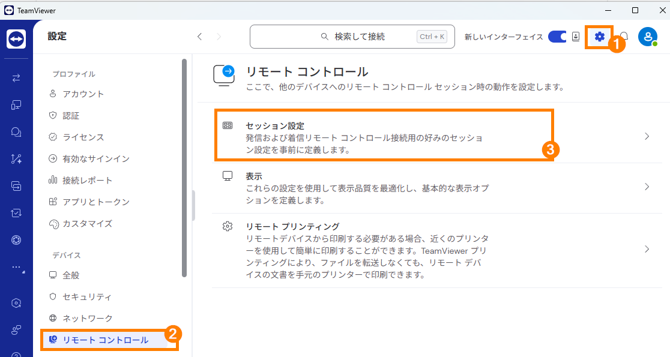Expand chevron on リモート プリンティング row
The height and width of the screenshot is (357, 670).
(x=647, y=250)
